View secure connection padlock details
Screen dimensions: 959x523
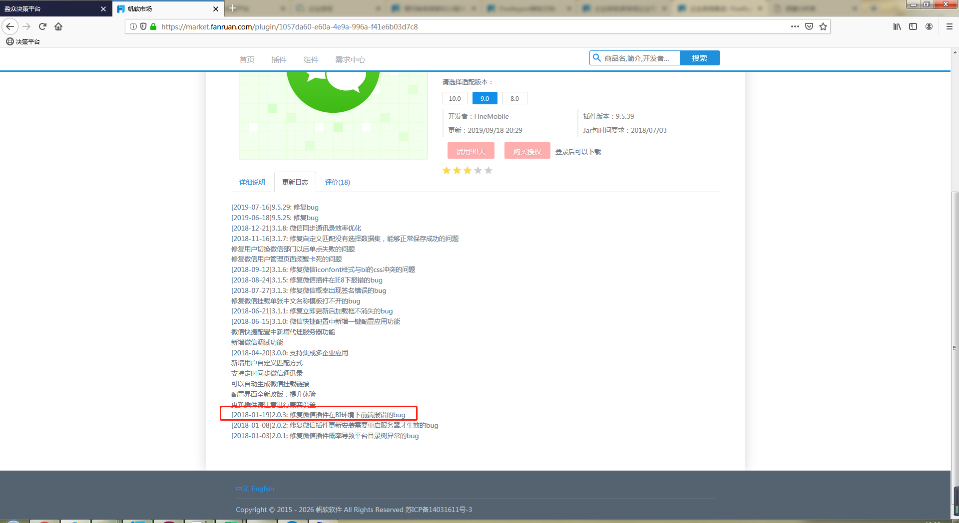pos(153,26)
